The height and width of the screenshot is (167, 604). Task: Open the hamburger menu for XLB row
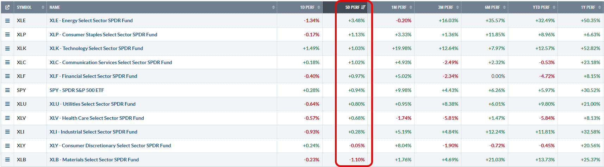[x=7, y=160]
